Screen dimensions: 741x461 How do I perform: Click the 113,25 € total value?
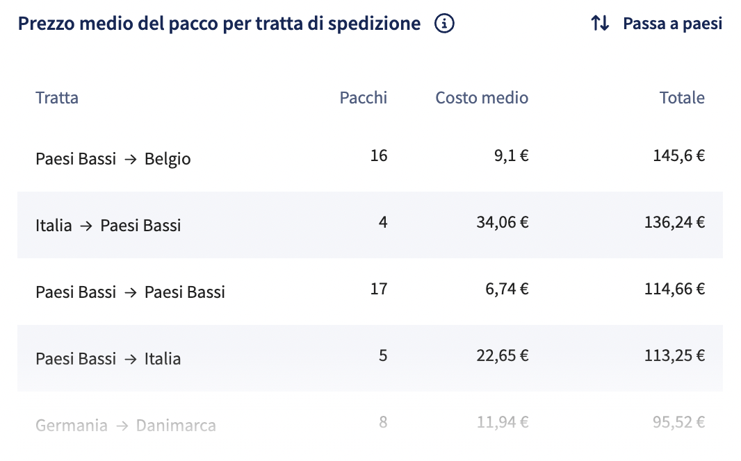point(674,355)
